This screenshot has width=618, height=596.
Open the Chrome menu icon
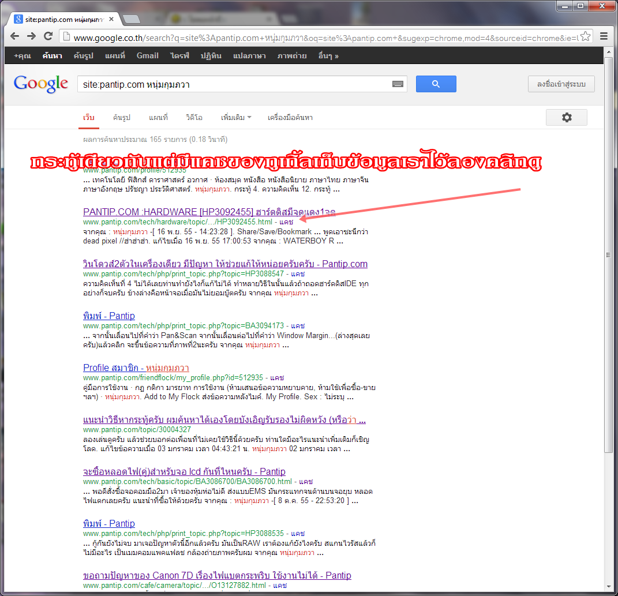604,36
